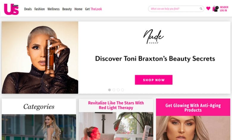Open the Fashion menu
Viewport: 232px width, 140px height.
tap(40, 9)
